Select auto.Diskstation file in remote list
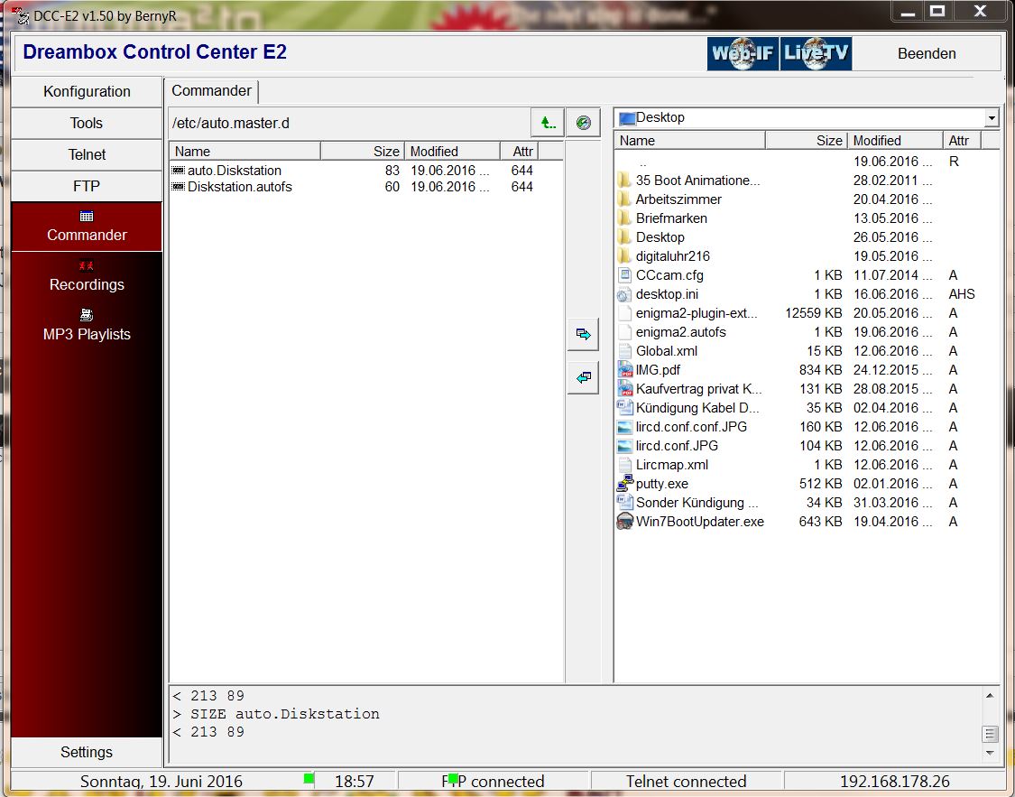 click(x=234, y=171)
